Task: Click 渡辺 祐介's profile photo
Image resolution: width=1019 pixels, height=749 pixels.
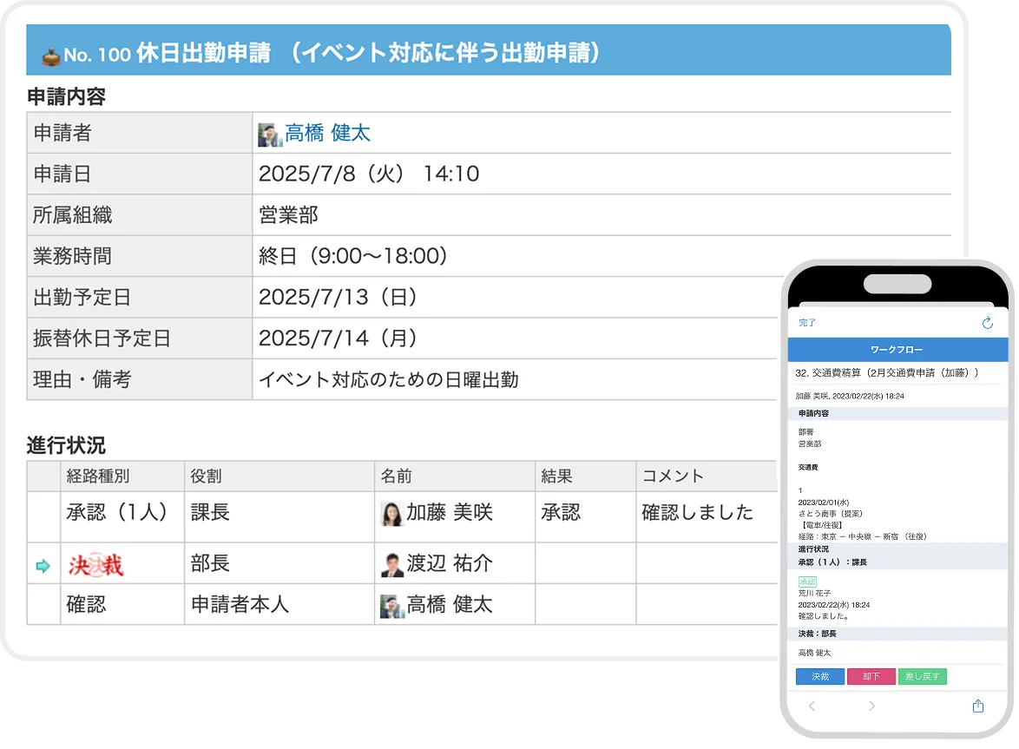Action: pyautogui.click(x=392, y=565)
